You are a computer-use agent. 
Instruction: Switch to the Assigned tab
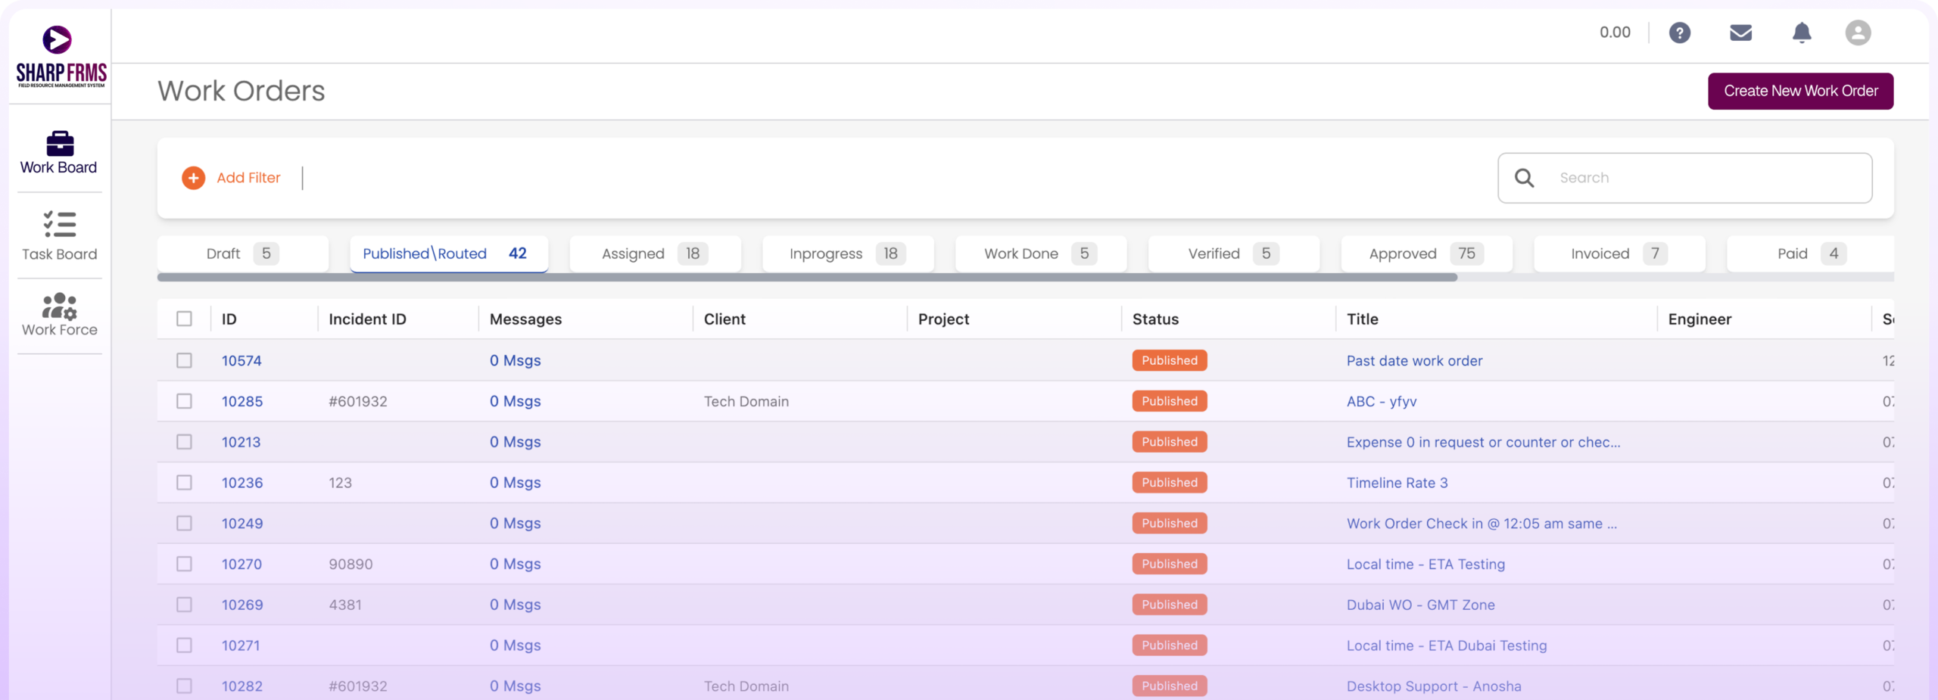click(x=654, y=254)
